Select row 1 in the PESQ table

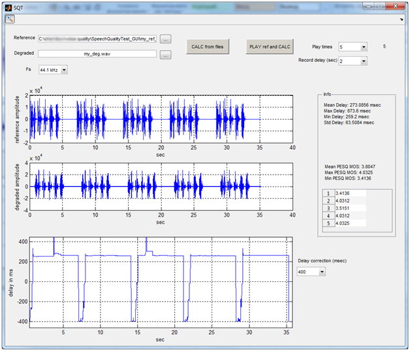tap(329, 193)
